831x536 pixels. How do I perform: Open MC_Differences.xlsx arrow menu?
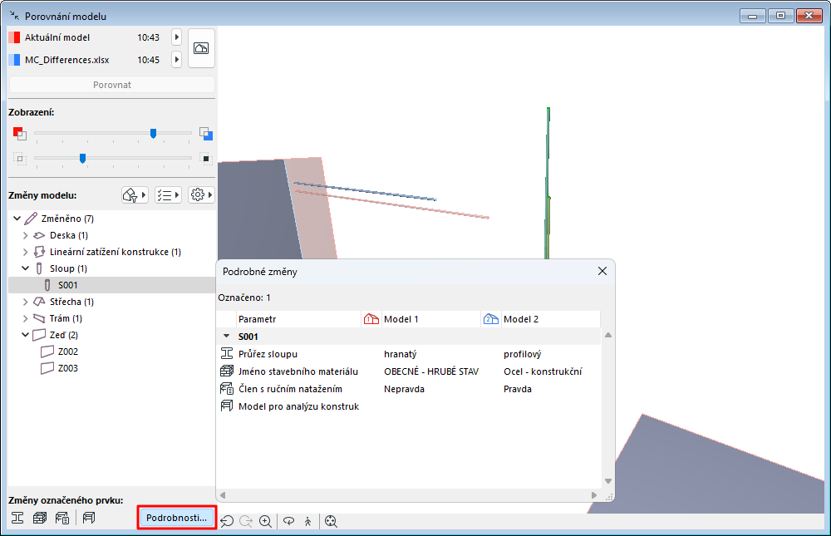[176, 59]
